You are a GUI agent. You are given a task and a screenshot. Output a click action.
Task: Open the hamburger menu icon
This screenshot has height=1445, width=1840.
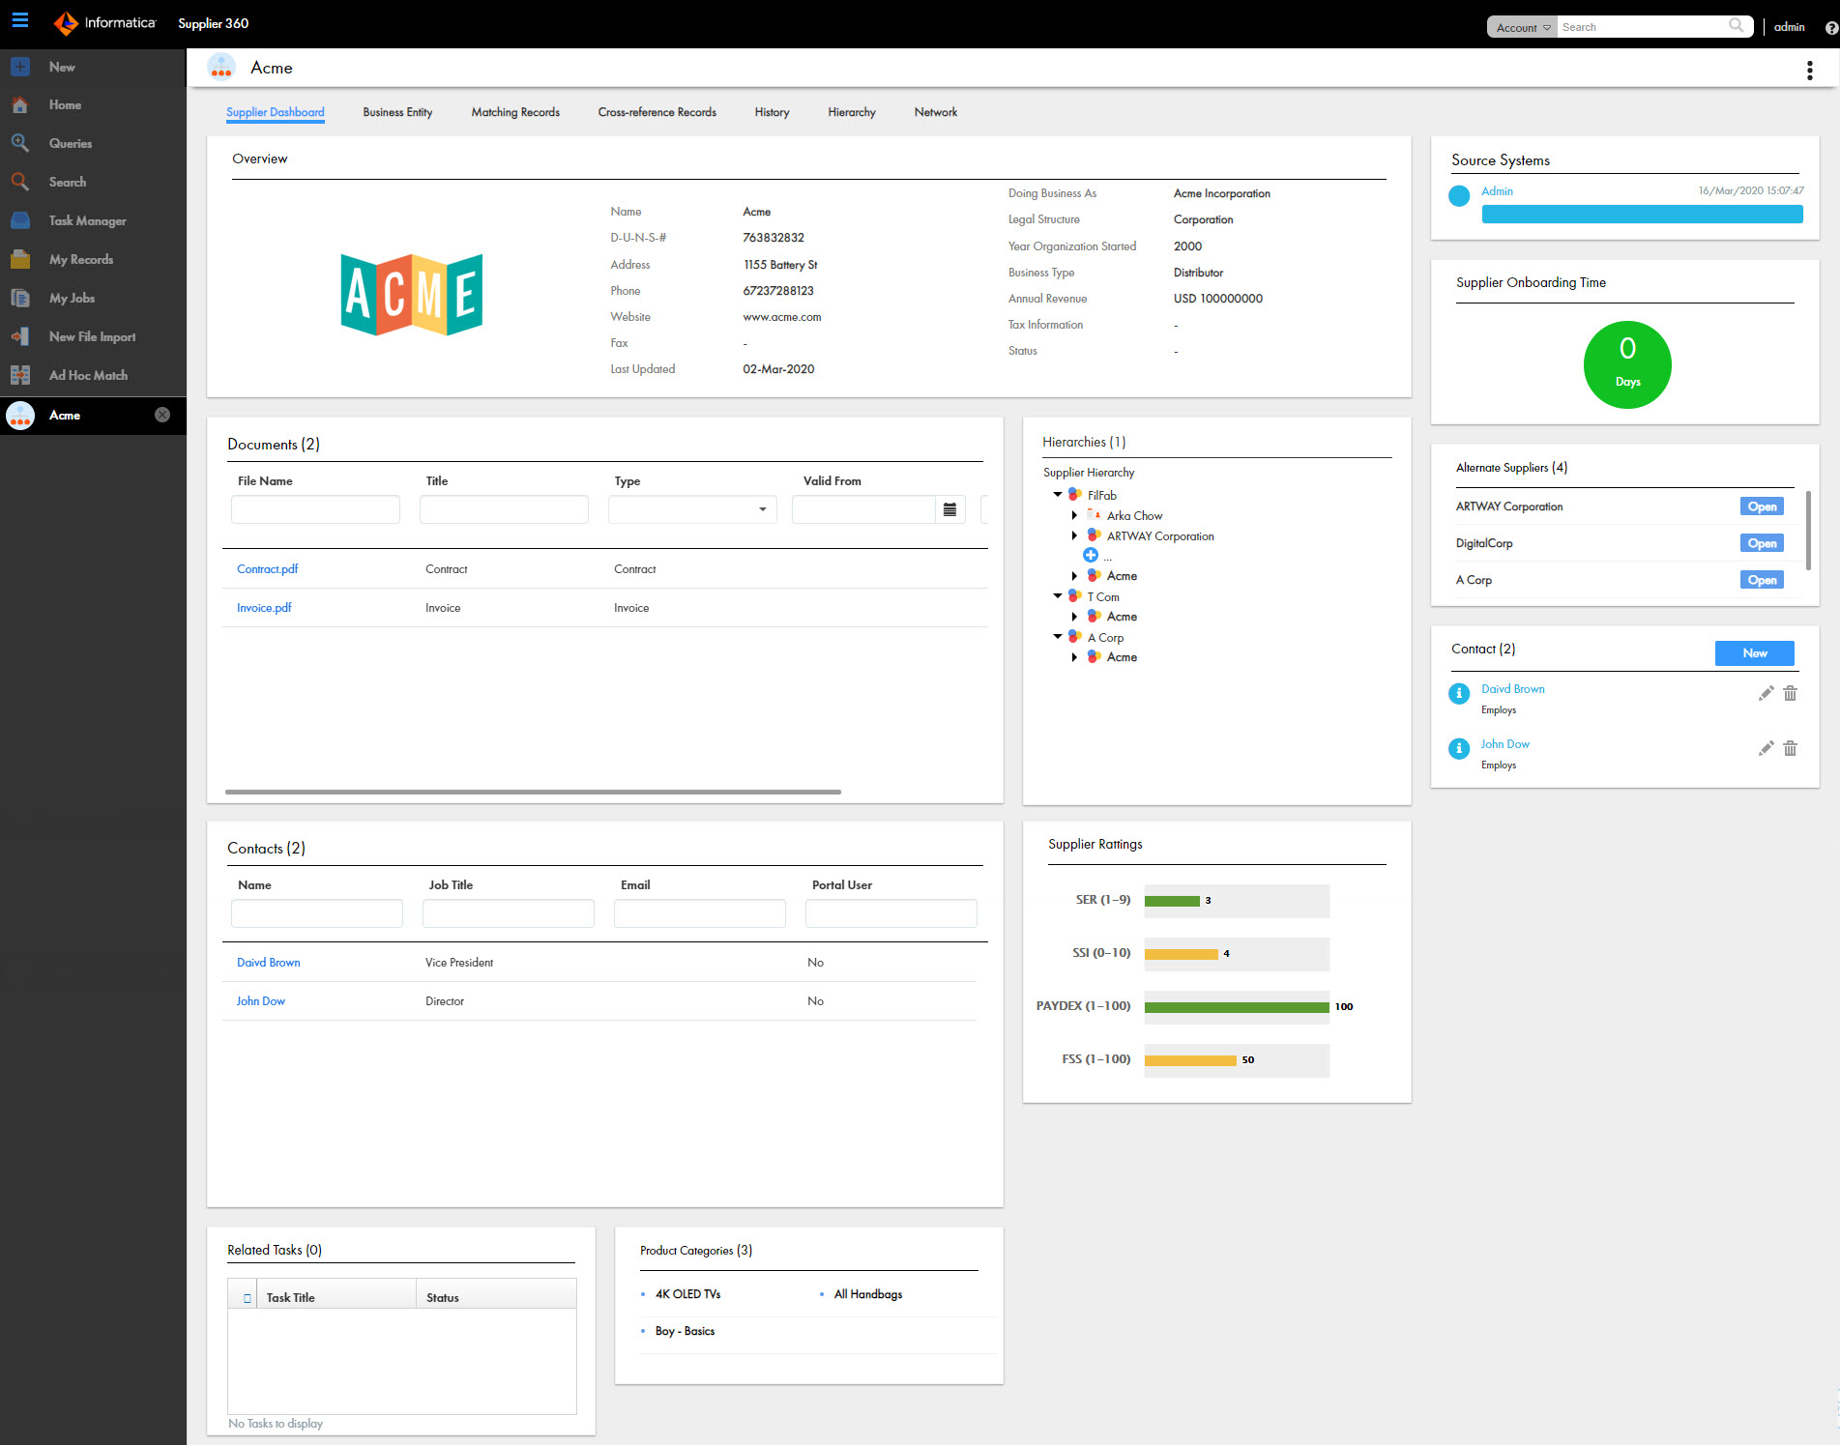20,20
